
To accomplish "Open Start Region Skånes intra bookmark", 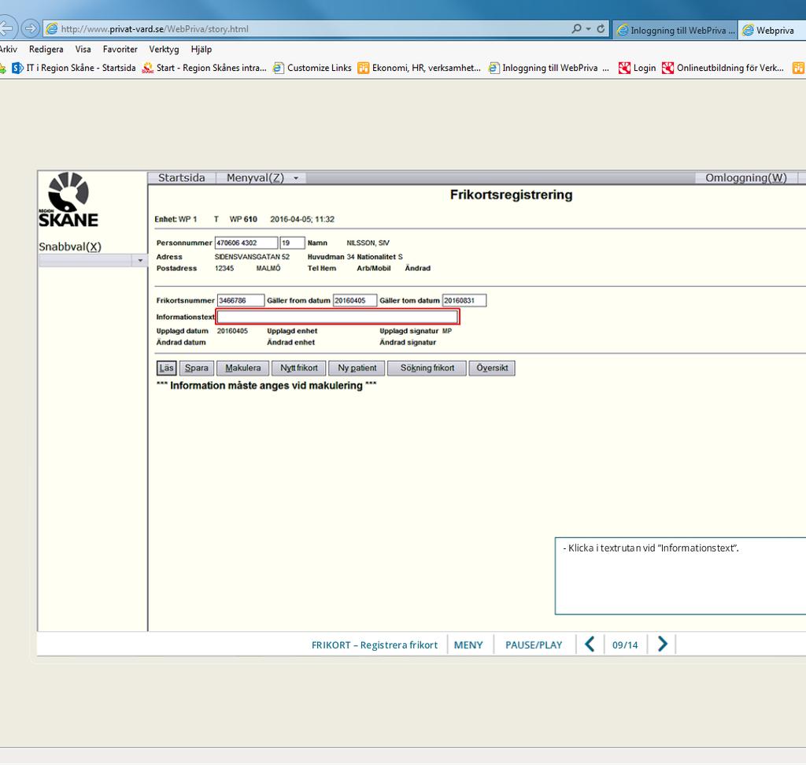I will [x=205, y=68].
